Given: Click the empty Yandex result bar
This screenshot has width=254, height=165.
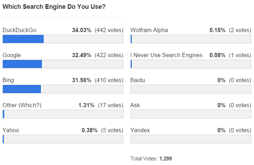Looking at the screenshot, I should tap(190, 139).
